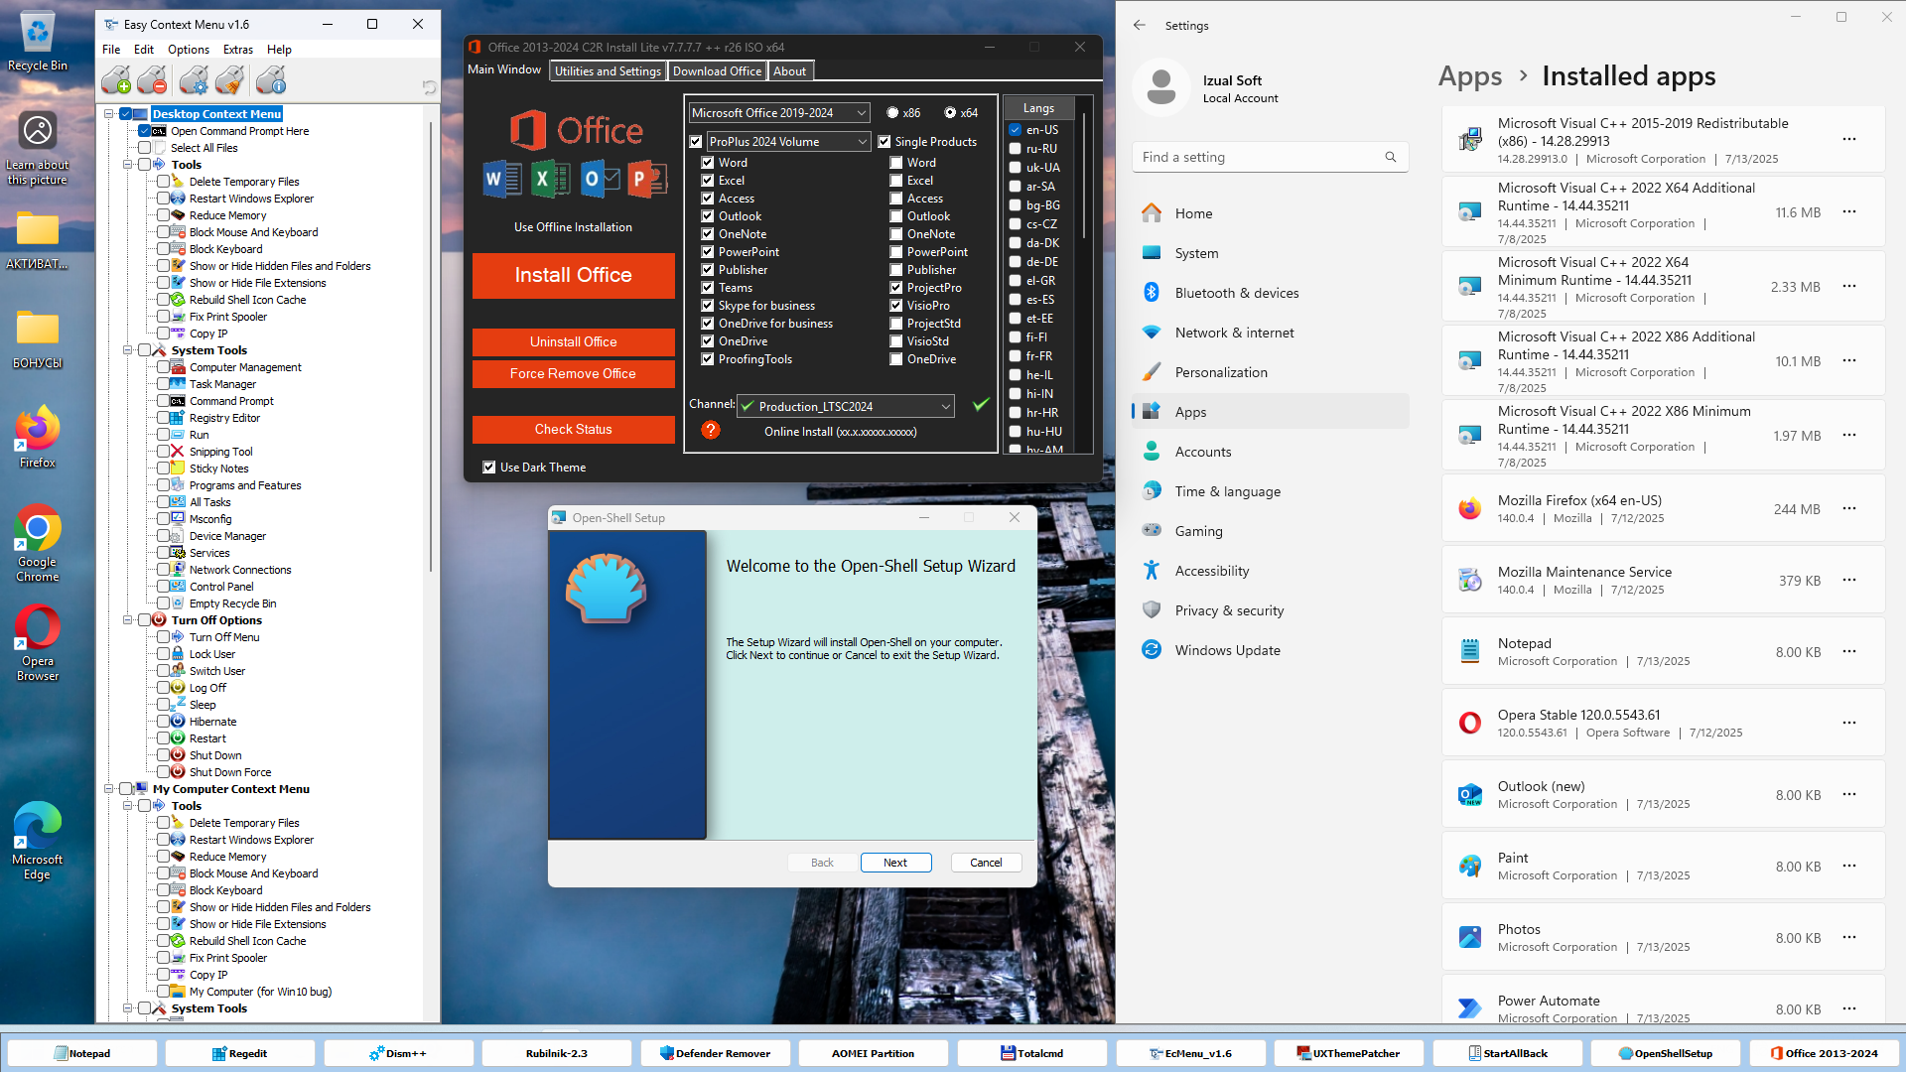
Task: Click the Uninstall Office button
Action: (x=573, y=341)
